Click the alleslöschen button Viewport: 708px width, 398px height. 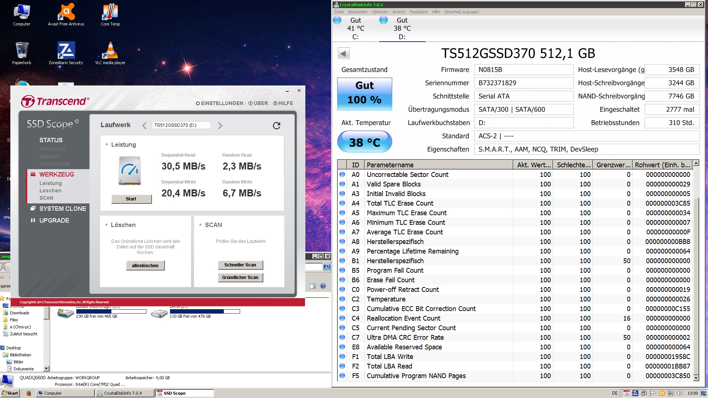click(145, 265)
